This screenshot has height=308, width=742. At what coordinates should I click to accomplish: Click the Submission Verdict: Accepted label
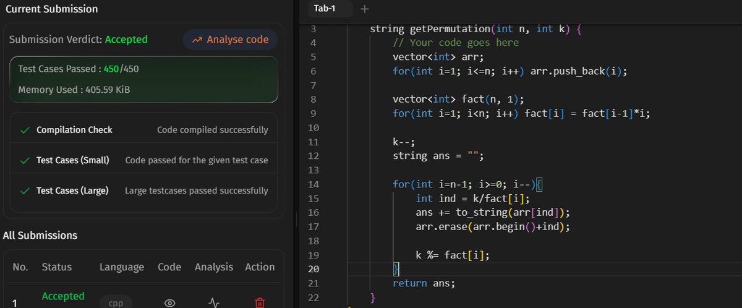click(79, 40)
